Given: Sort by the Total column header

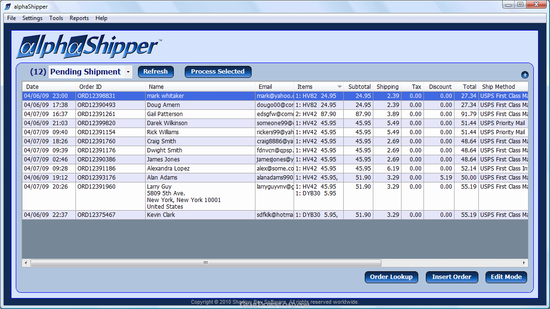Looking at the screenshot, I should 466,86.
